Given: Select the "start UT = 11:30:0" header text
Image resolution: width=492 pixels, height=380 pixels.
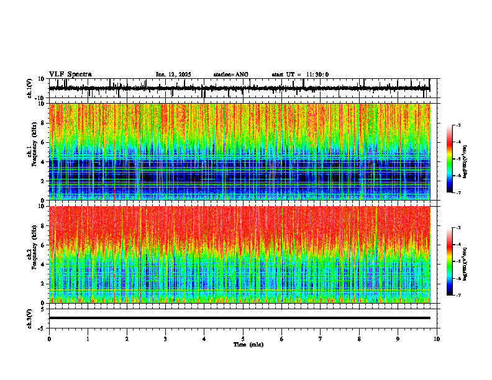Looking at the screenshot, I should point(300,75).
